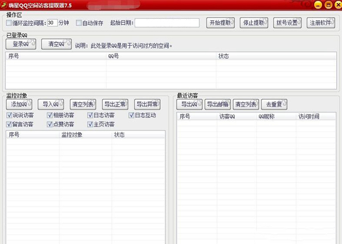Select the 监控对象 column header

pyautogui.click(x=72, y=135)
